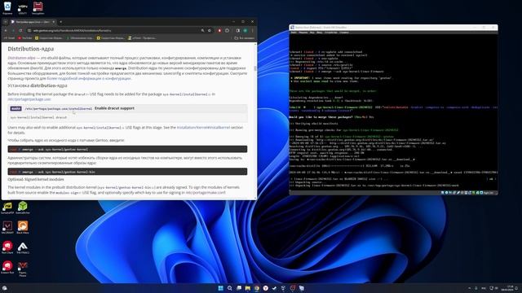Viewport: 522px width, 293px height.
Task: Open 'Справка' menu in VirtualBox window
Action: pos(344,33)
